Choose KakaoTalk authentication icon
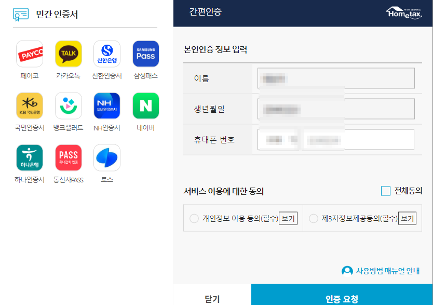The width and height of the screenshot is (433, 305). (x=69, y=54)
